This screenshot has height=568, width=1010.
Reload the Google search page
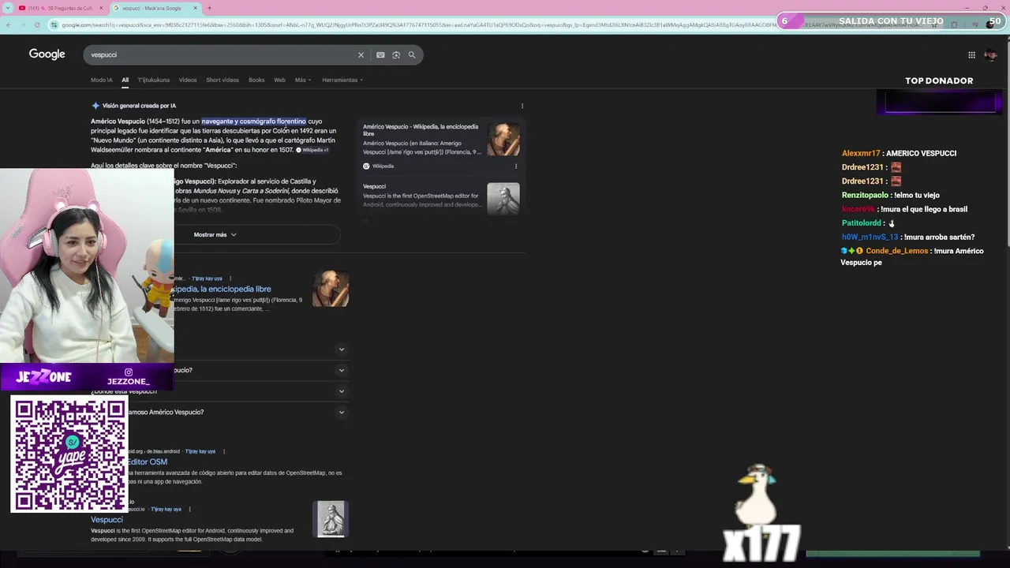(x=37, y=24)
